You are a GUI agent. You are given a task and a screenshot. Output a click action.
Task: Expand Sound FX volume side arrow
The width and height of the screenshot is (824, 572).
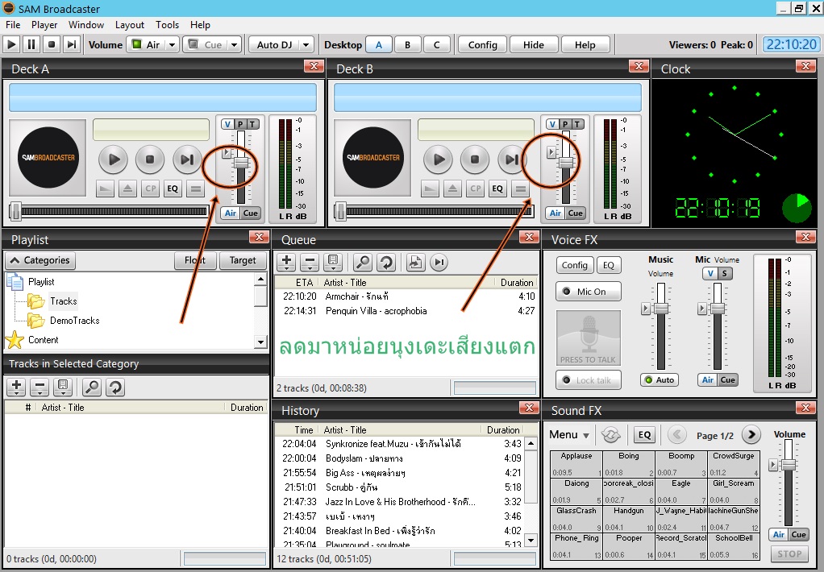pyautogui.click(x=773, y=465)
